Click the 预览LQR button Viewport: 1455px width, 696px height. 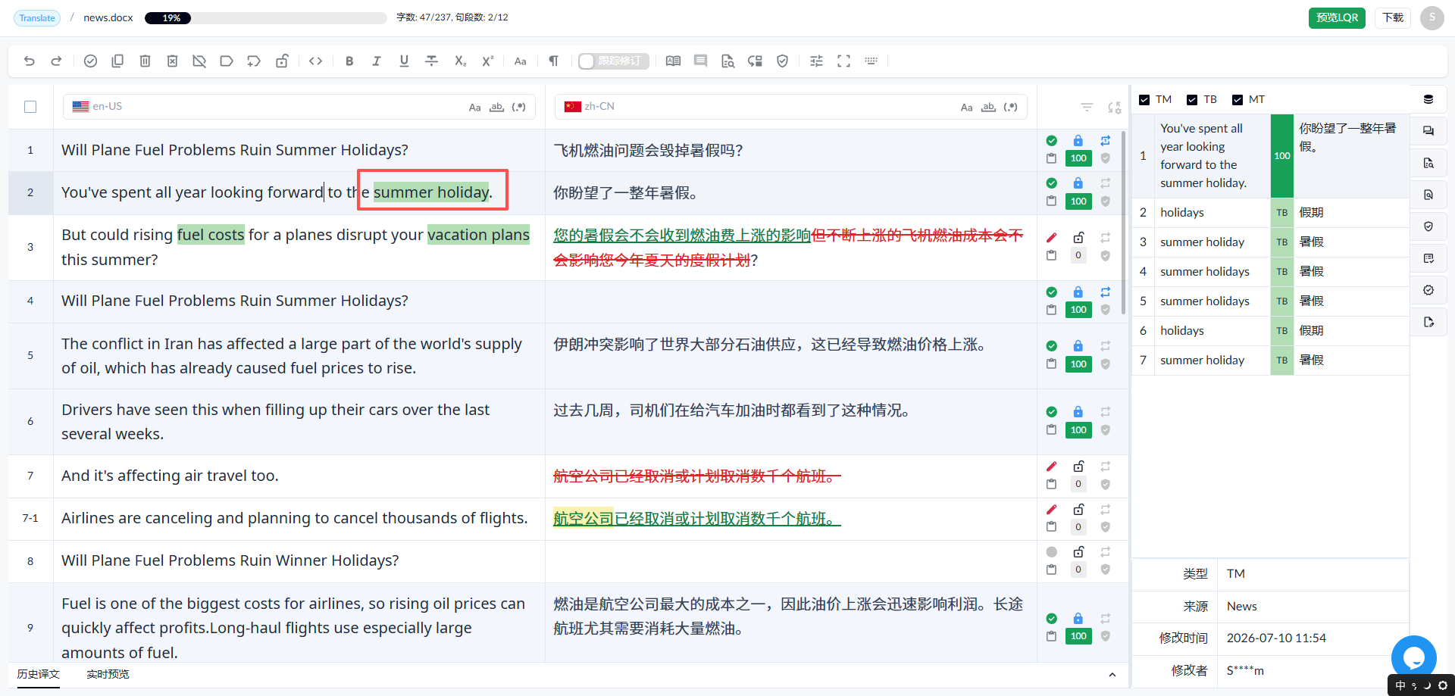point(1337,17)
